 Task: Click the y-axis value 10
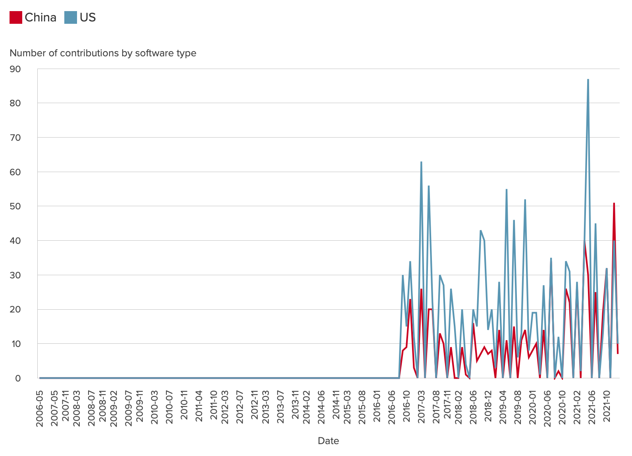(x=15, y=344)
